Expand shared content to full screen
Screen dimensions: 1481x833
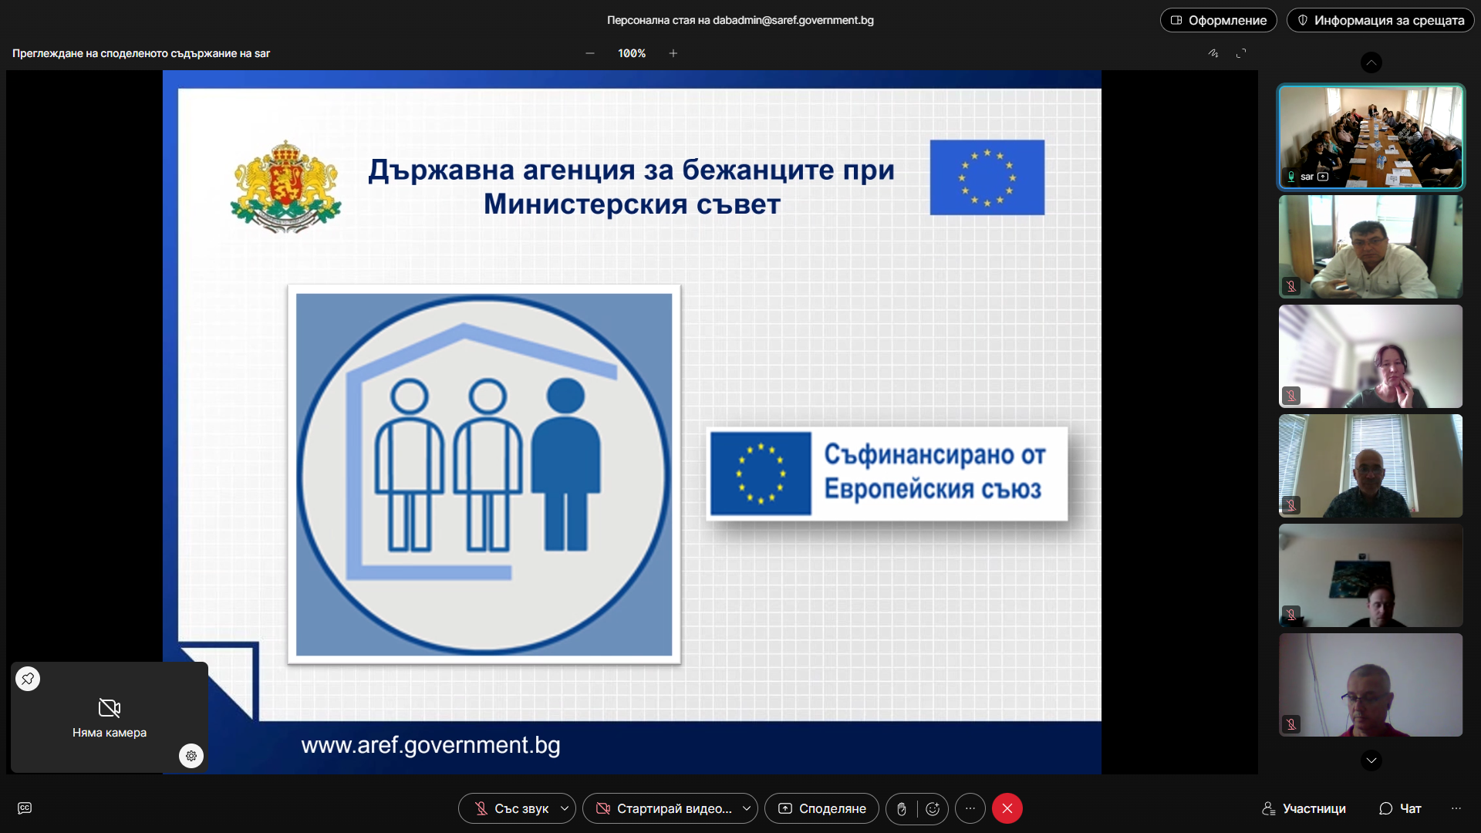click(1241, 53)
